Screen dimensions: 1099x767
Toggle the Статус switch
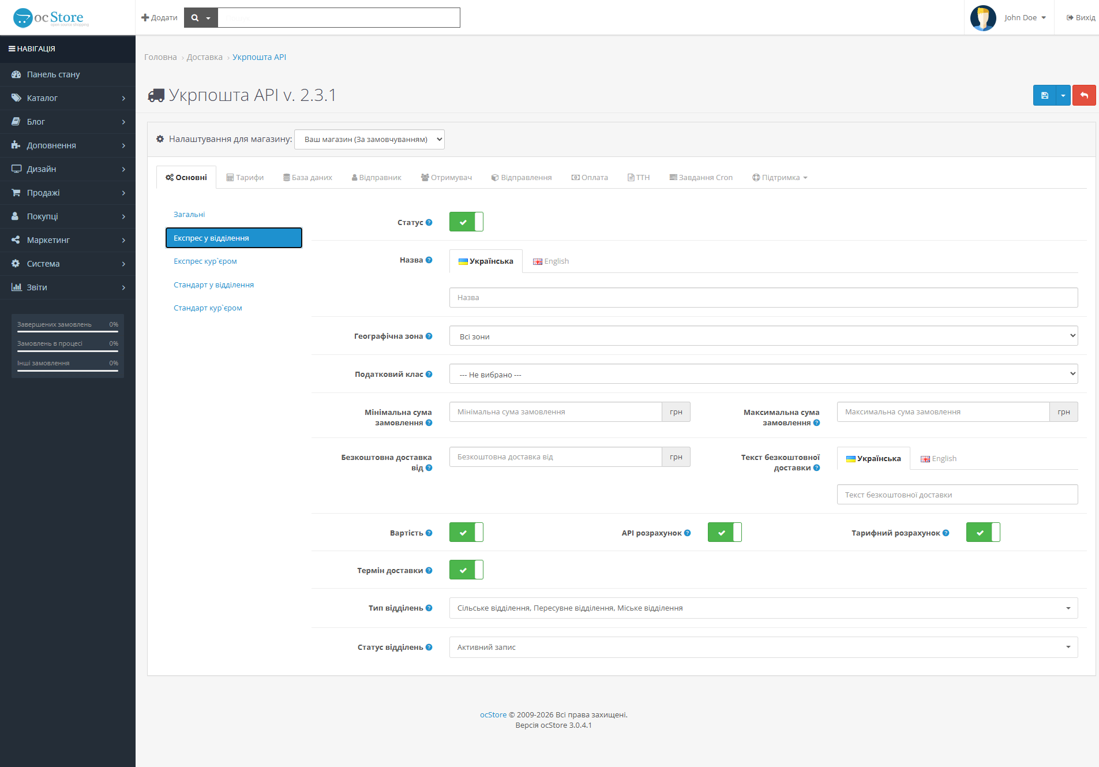[x=466, y=222]
